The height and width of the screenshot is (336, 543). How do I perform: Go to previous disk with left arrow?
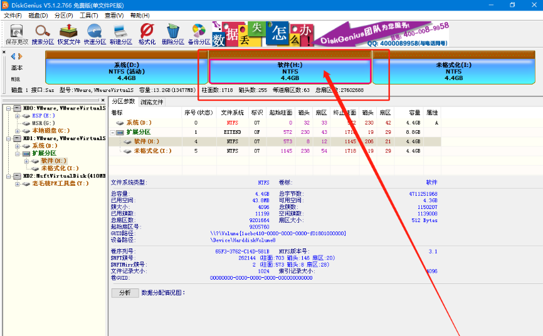[x=13, y=56]
